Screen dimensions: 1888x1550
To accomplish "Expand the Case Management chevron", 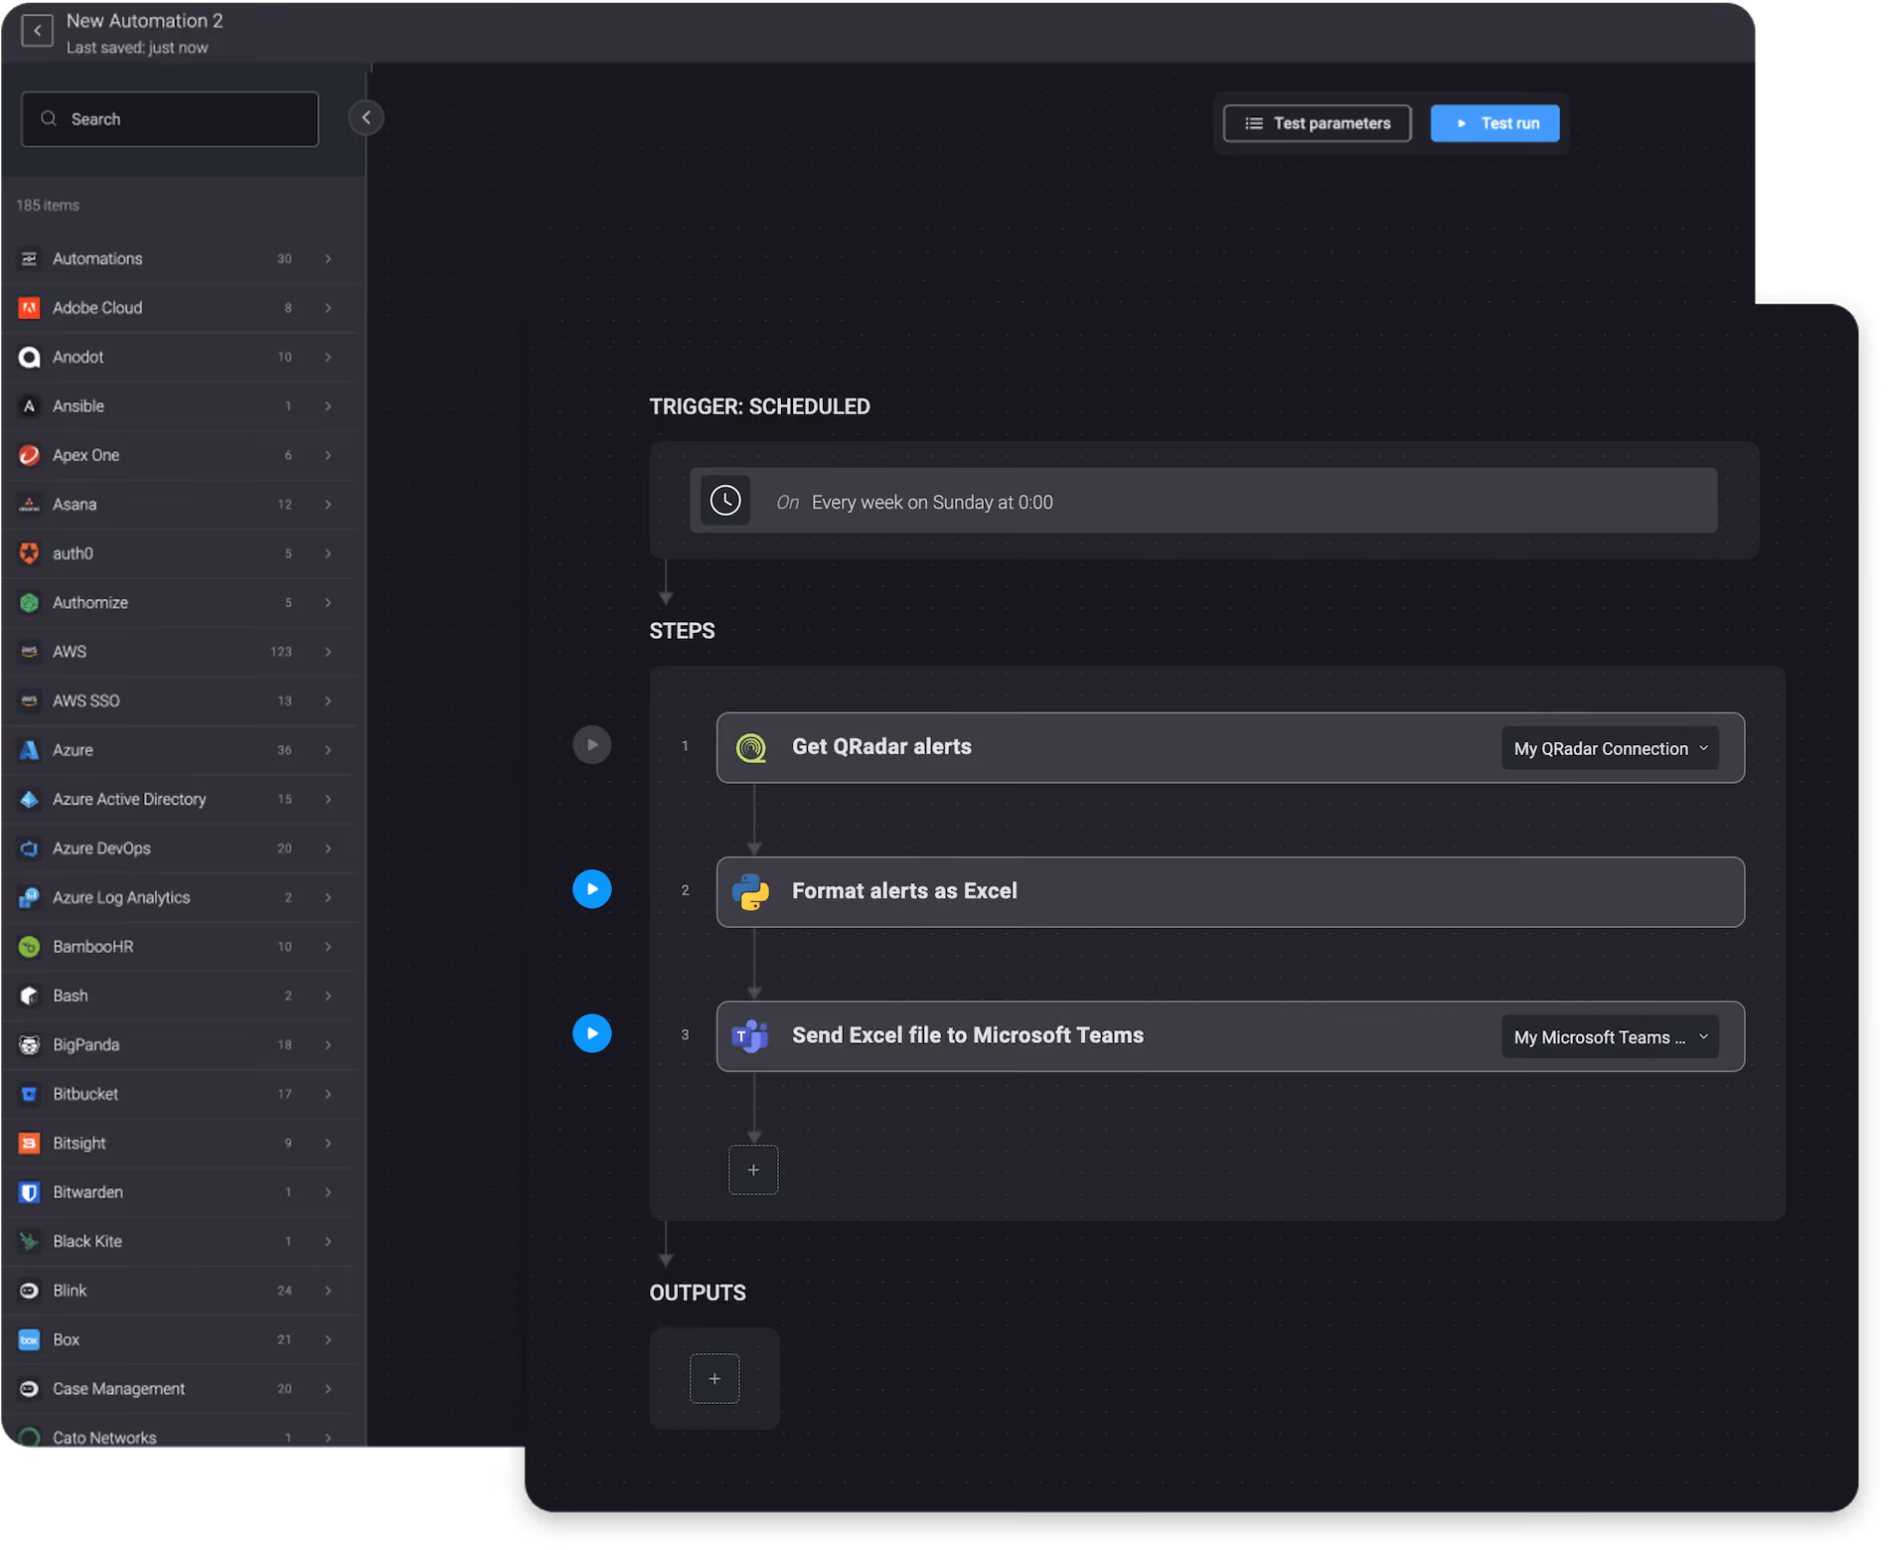I will [328, 1389].
